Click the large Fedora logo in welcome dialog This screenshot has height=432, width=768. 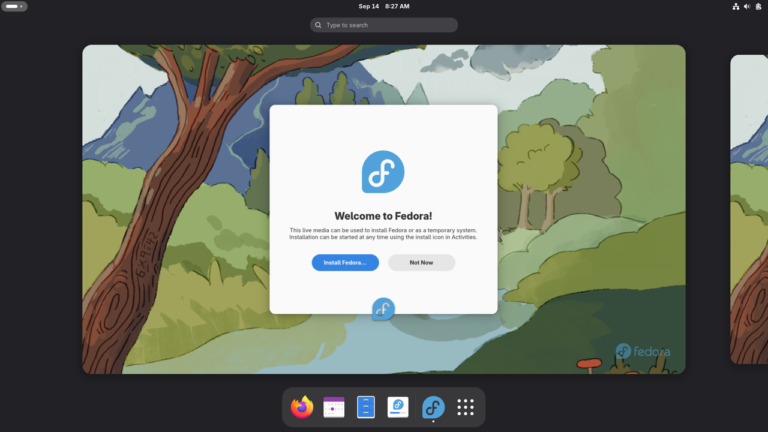(x=383, y=172)
